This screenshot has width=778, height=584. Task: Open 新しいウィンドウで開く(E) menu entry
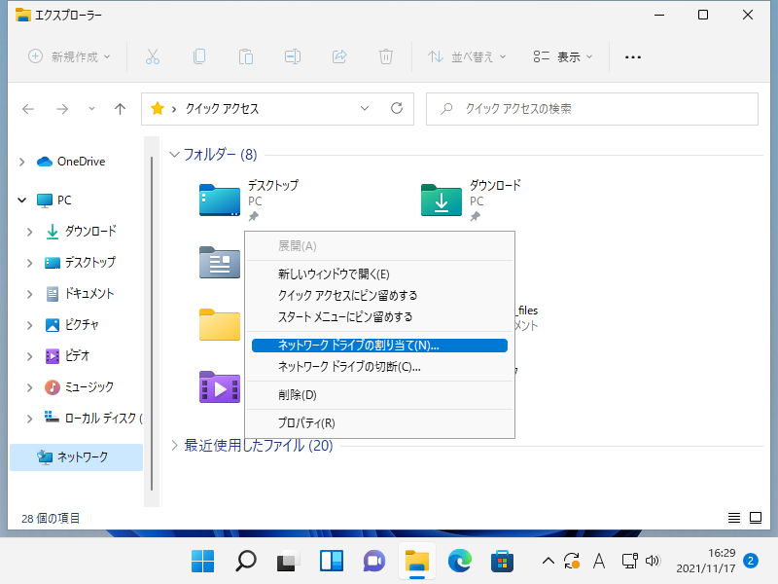[334, 274]
